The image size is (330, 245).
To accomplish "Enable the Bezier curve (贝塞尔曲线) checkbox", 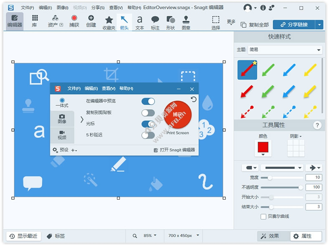I will [263, 216].
